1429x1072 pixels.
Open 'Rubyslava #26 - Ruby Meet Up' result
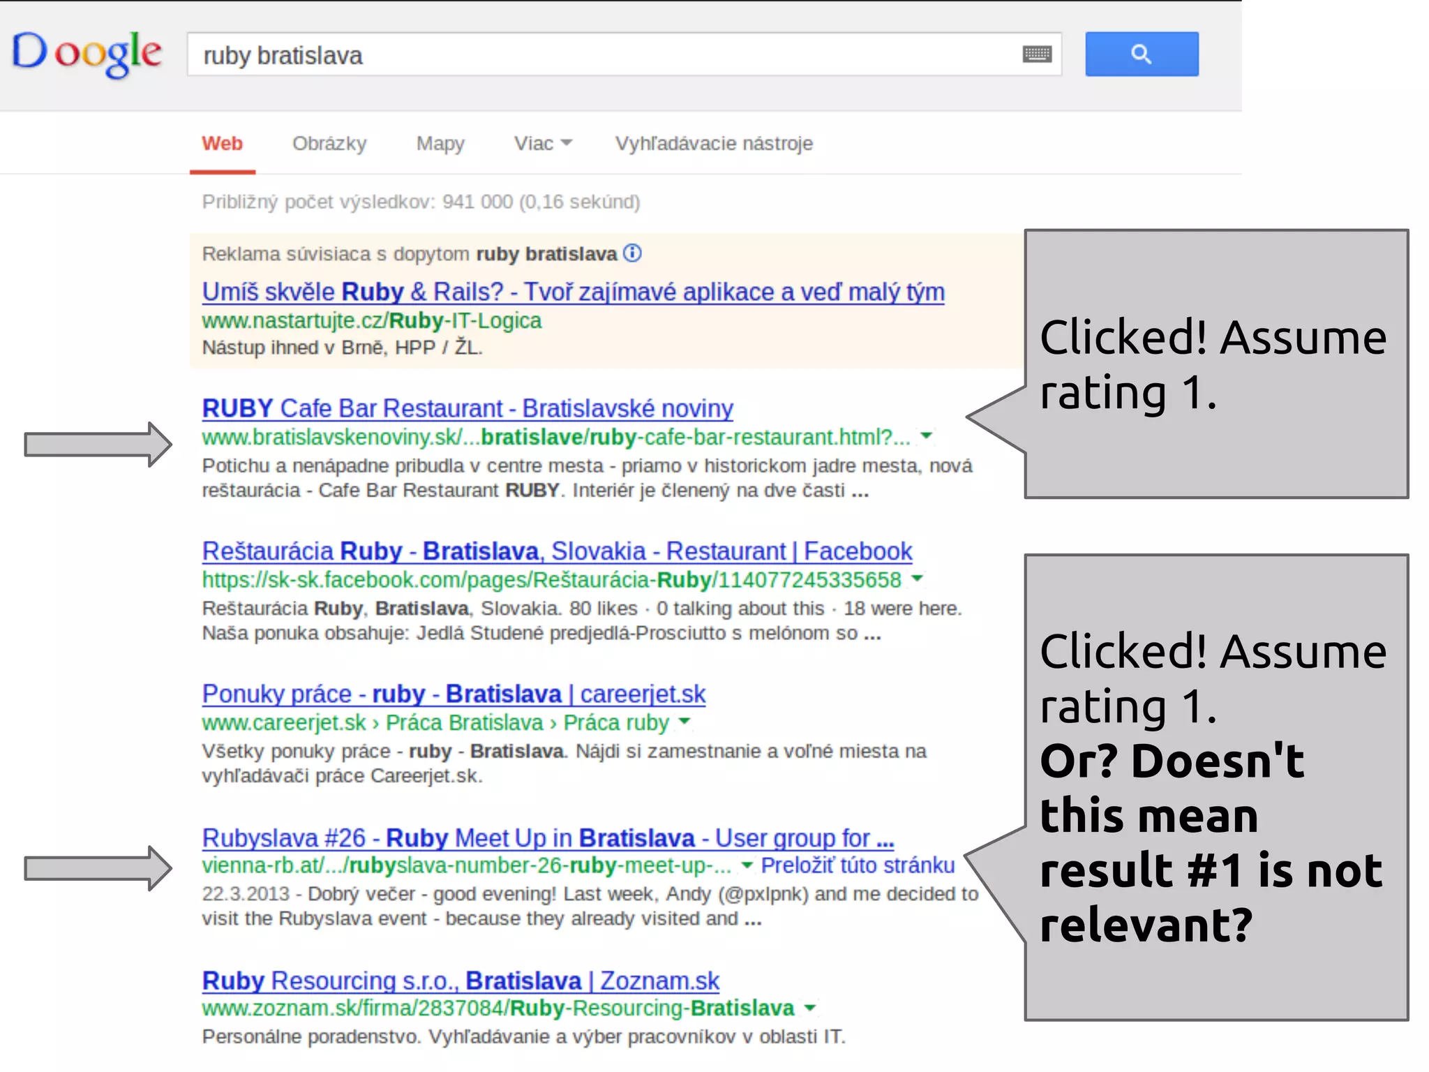coord(548,837)
